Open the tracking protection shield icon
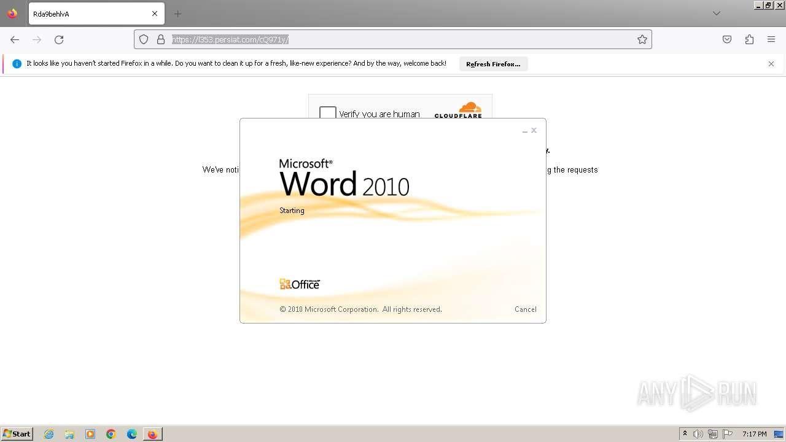 coord(144,39)
